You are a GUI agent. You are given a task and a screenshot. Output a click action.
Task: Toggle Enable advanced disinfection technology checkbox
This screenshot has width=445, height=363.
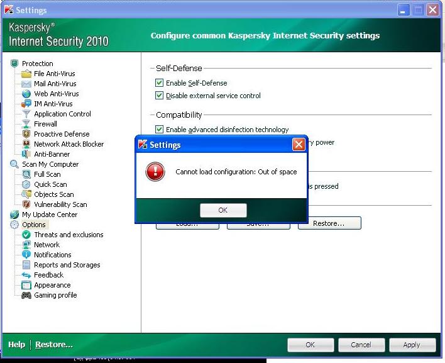[x=159, y=130]
